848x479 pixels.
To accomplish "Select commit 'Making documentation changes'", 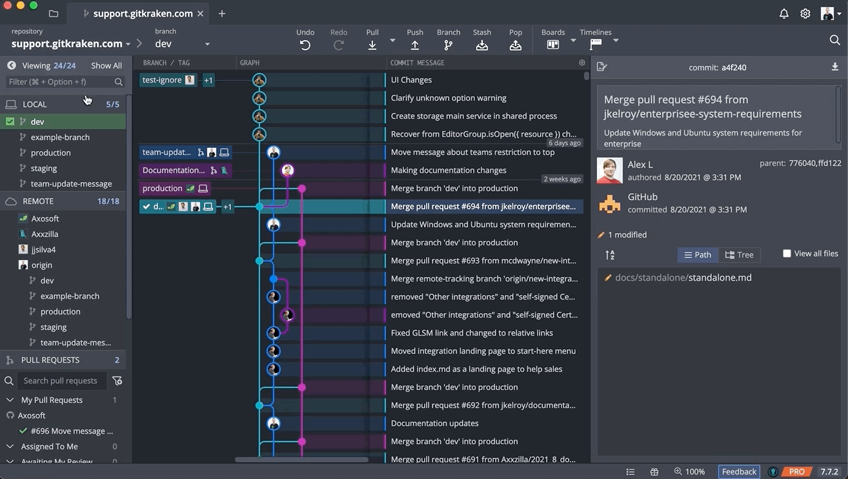I will pyautogui.click(x=449, y=170).
